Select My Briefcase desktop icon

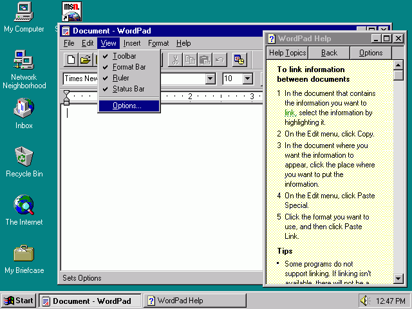pyautogui.click(x=24, y=259)
